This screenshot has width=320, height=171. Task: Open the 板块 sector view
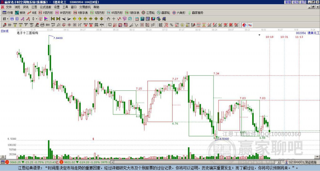coord(20,12)
